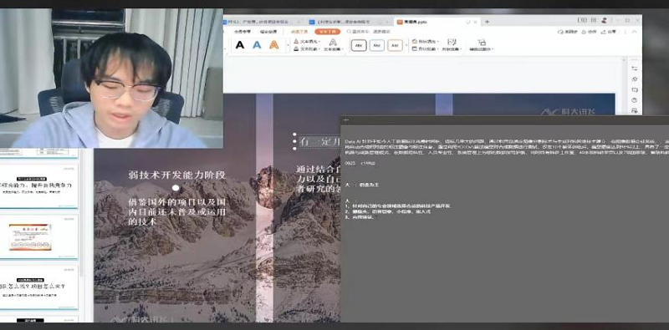Click the fourth right sidebar panel icon
669x330 pixels.
635,100
